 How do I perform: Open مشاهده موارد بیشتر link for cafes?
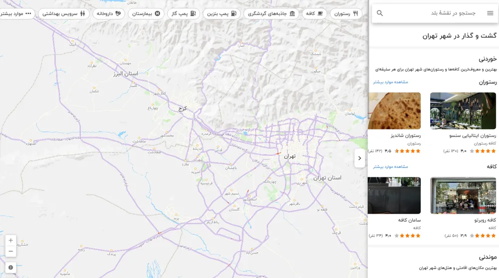(391, 166)
